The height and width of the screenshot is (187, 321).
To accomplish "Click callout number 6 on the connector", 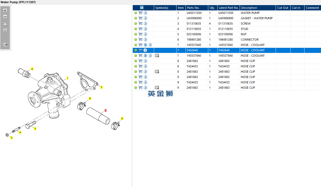I will point(32,69).
